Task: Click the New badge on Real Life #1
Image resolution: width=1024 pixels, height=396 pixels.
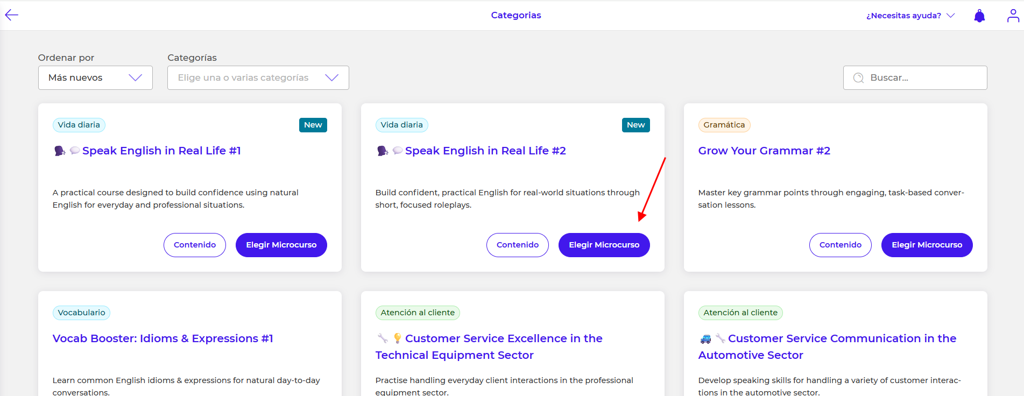Action: [x=313, y=125]
